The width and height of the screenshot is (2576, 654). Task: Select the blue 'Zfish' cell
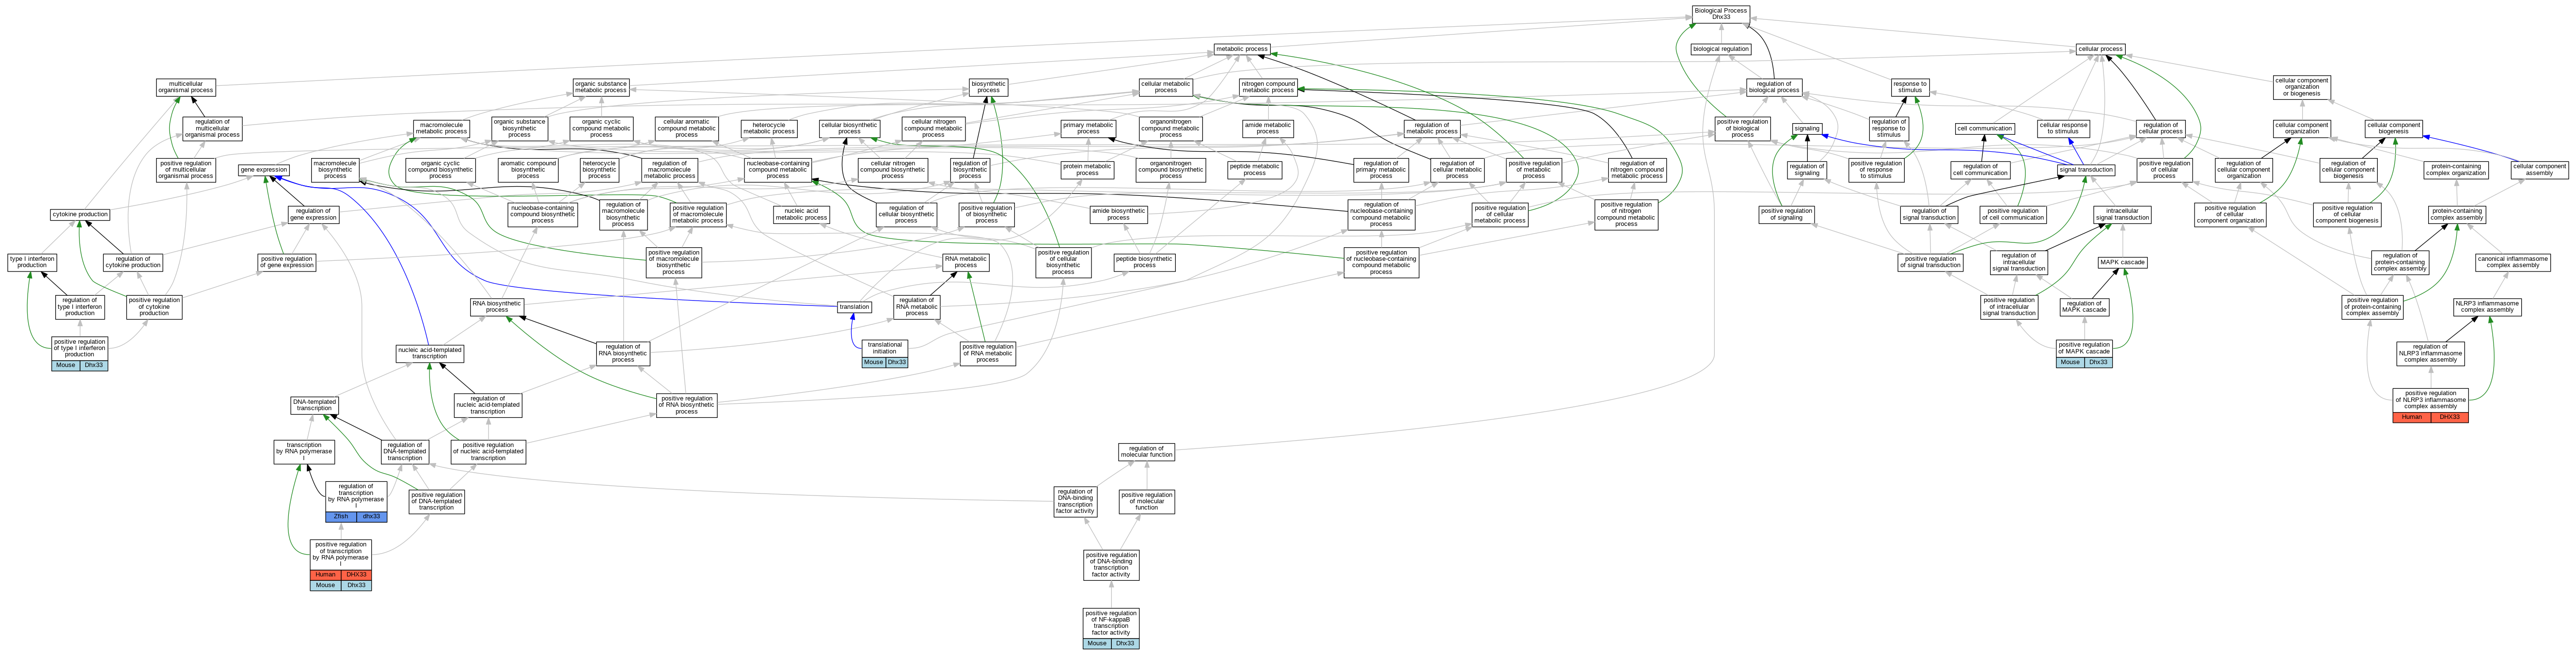[x=341, y=516]
